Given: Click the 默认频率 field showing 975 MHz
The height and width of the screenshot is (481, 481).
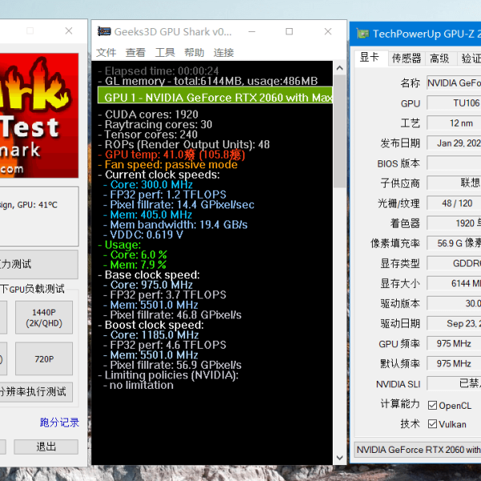Looking at the screenshot, I should 454,363.
